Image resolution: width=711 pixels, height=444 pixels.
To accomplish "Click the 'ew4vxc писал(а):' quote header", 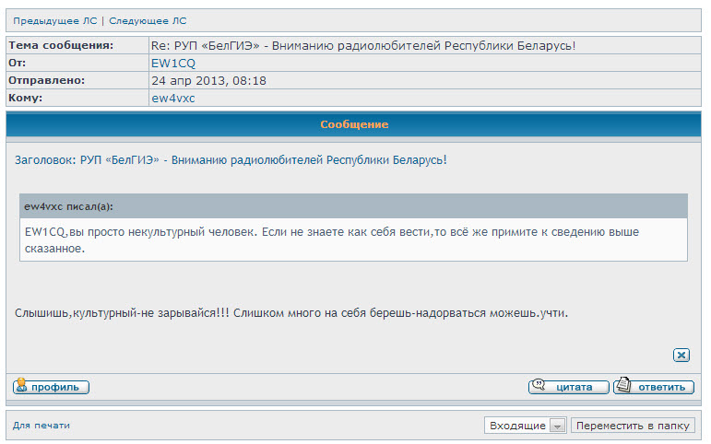I will (x=69, y=205).
